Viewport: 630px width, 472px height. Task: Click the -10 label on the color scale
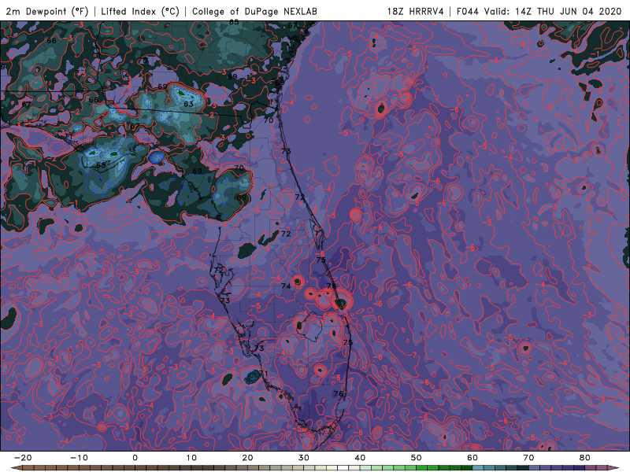pos(79,458)
